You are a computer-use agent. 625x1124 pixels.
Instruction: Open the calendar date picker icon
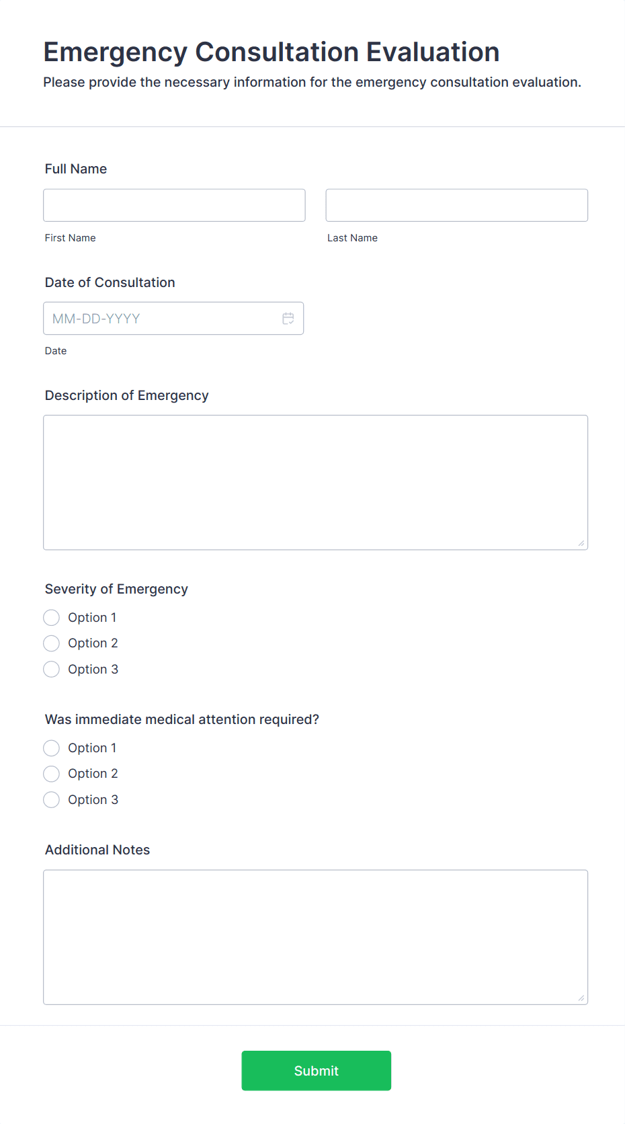coord(288,318)
